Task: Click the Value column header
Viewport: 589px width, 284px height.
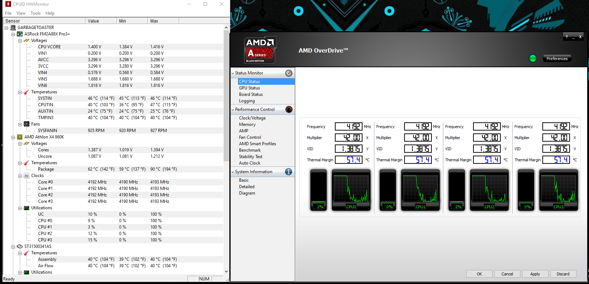Action: tap(101, 21)
